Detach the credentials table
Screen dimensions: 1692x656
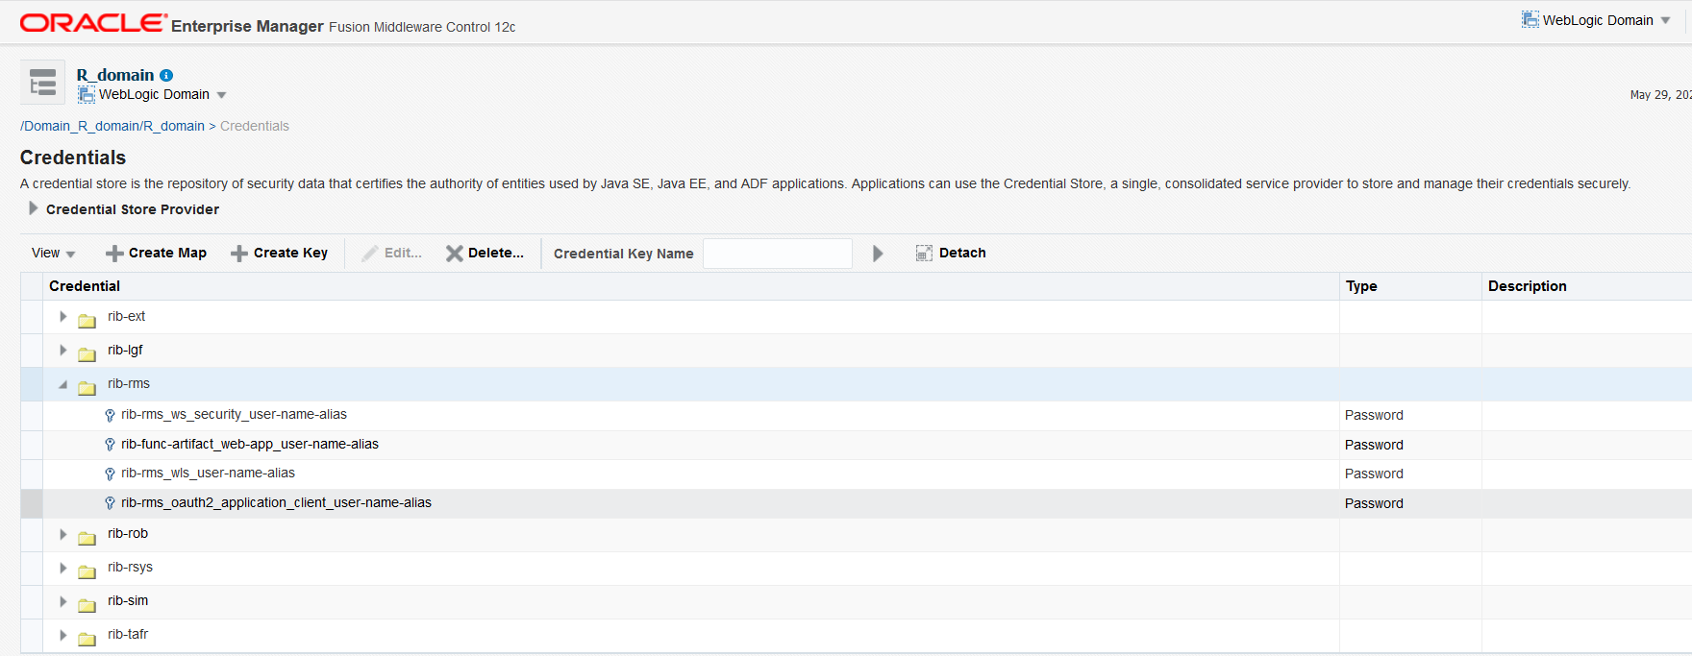951,253
